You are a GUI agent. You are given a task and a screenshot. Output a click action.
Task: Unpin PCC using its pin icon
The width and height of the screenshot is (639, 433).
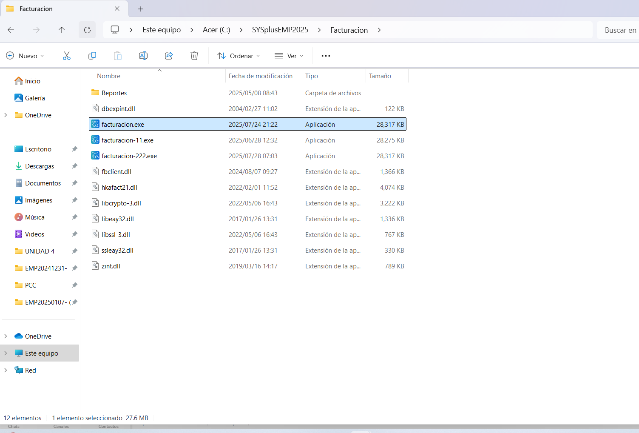pos(74,285)
